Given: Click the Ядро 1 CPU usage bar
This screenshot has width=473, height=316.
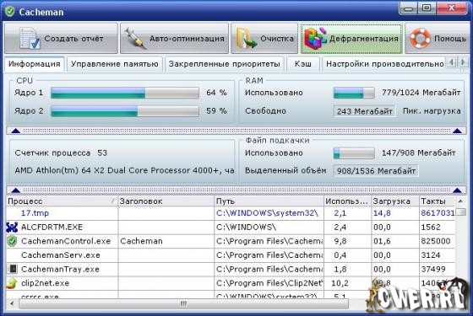Looking at the screenshot, I should [125, 93].
